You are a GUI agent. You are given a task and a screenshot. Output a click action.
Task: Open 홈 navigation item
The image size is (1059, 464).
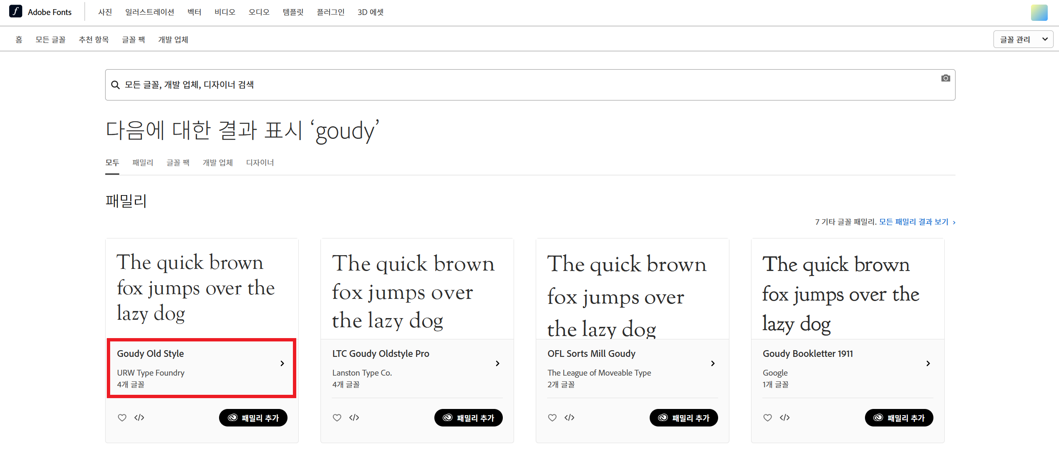point(19,39)
